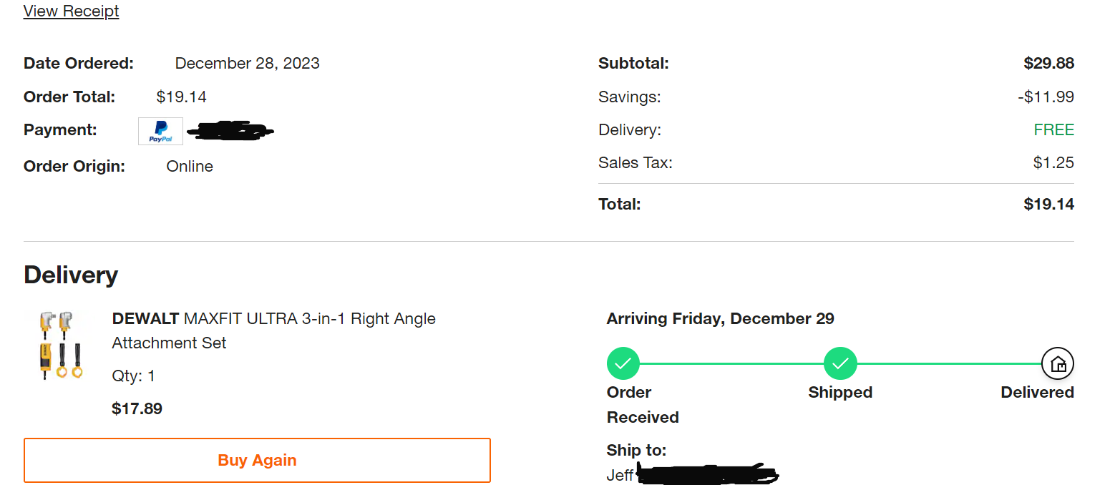Click the PayPal payment logo

point(160,131)
